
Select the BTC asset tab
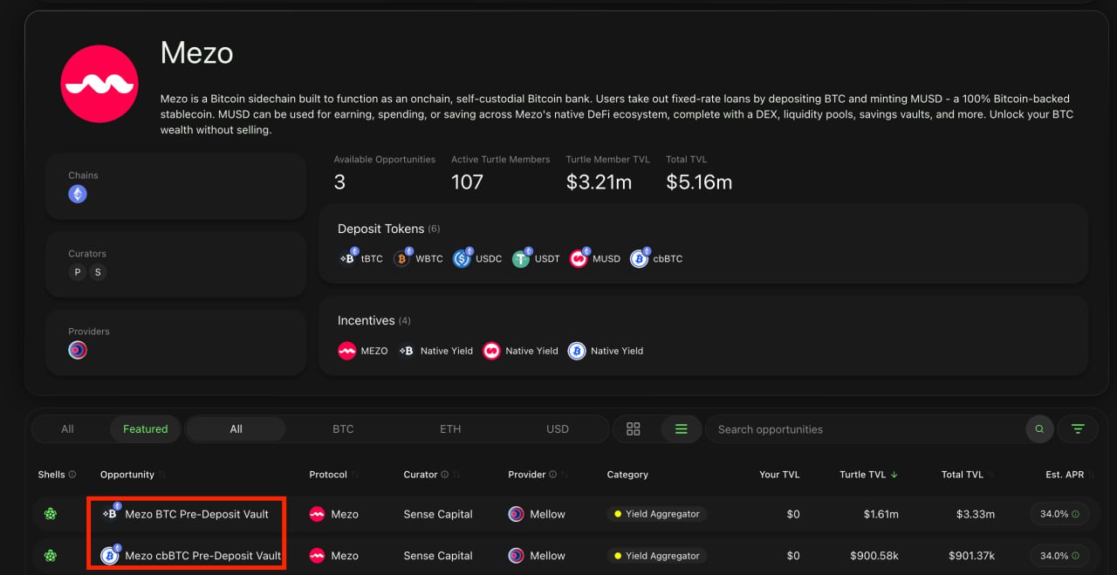[x=343, y=429]
